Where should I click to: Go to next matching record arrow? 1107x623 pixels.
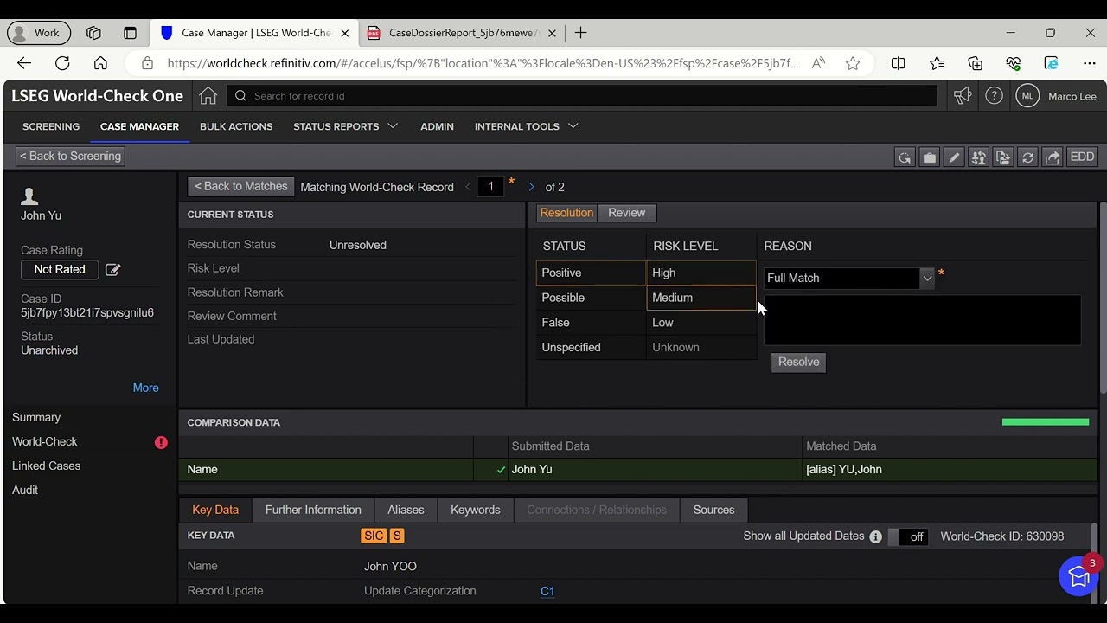(531, 187)
